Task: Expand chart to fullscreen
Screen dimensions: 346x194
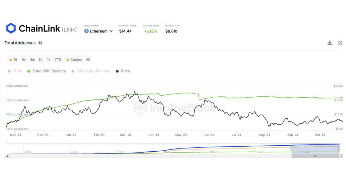Action: click(x=340, y=43)
